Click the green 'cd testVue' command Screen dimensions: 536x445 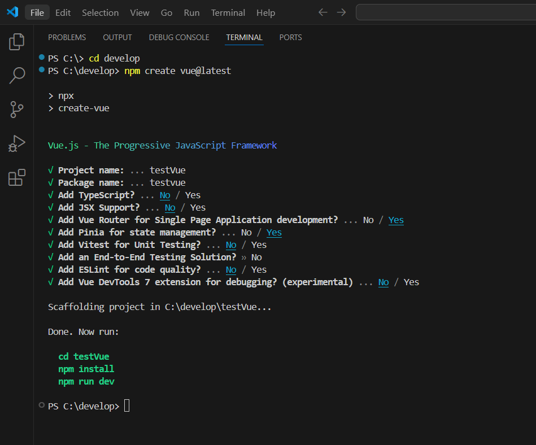pyautogui.click(x=84, y=356)
